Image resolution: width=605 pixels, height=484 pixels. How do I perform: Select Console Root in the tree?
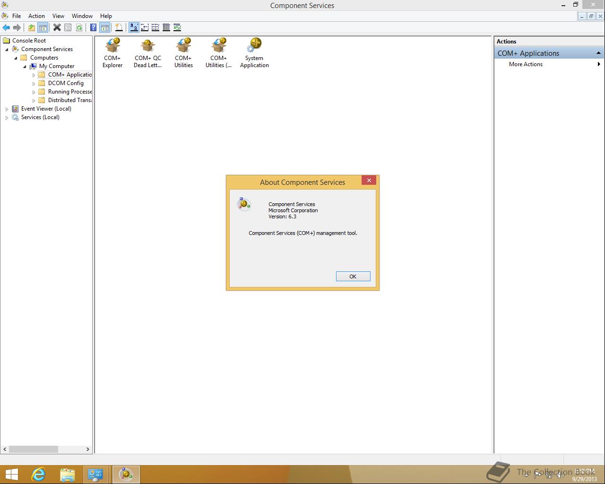pos(29,41)
